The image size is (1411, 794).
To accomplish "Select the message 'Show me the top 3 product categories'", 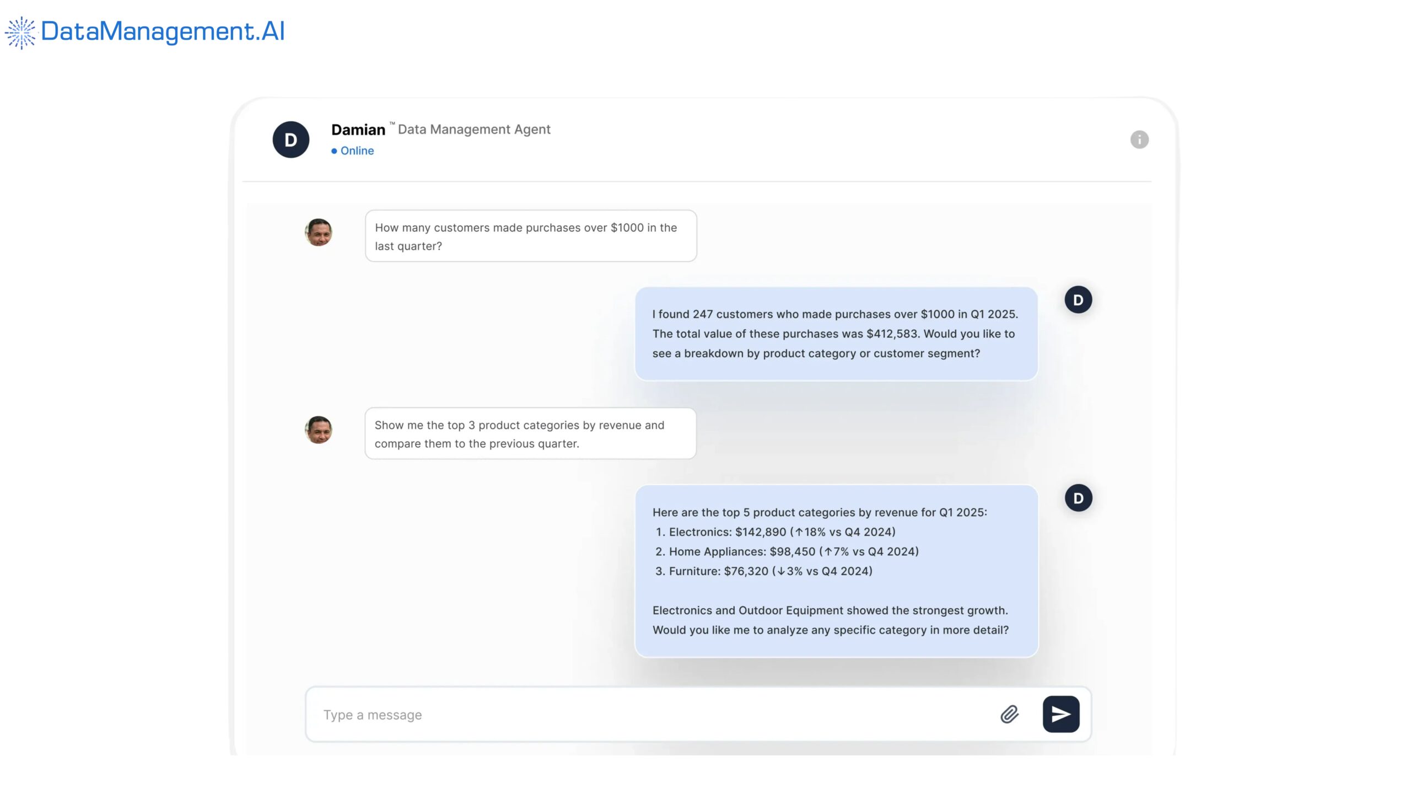I will [530, 433].
